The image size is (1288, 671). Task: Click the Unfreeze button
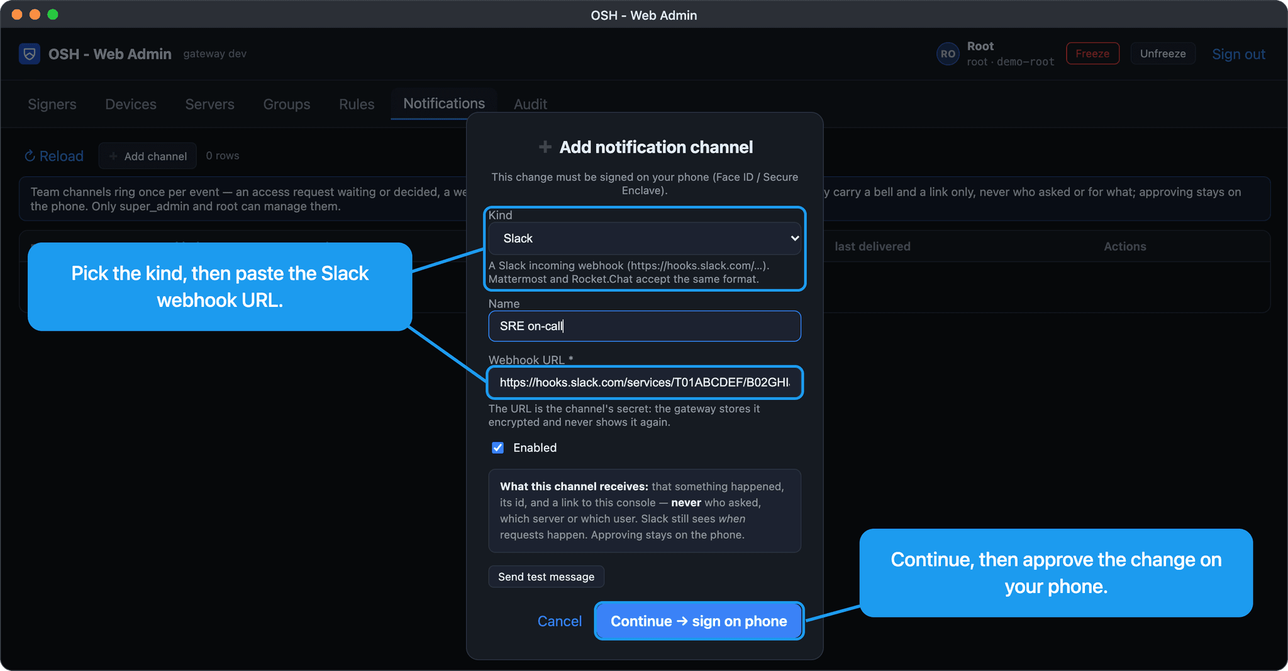[x=1163, y=54]
